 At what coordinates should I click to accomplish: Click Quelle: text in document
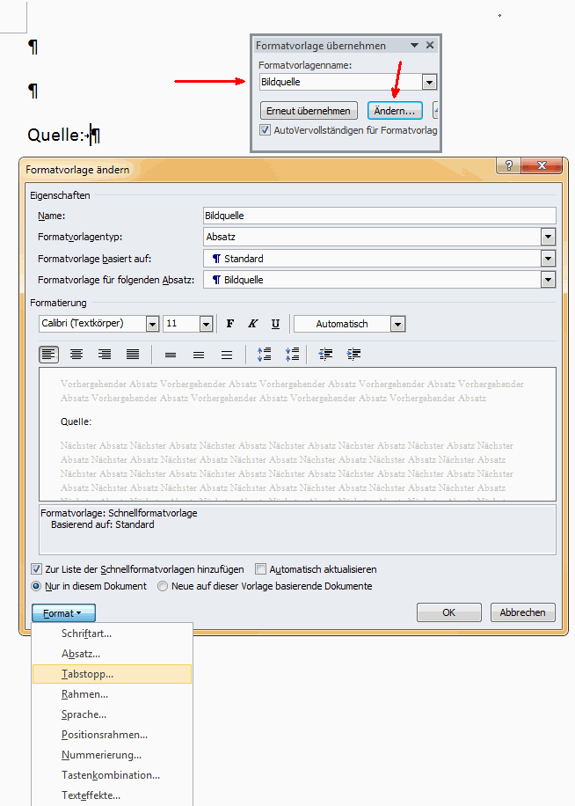(x=55, y=136)
